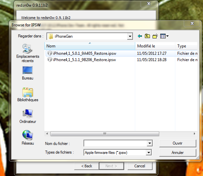The height and width of the screenshot is (176, 203).
Task: Open Bibliothèques in the places bar
Action: tap(28, 95)
